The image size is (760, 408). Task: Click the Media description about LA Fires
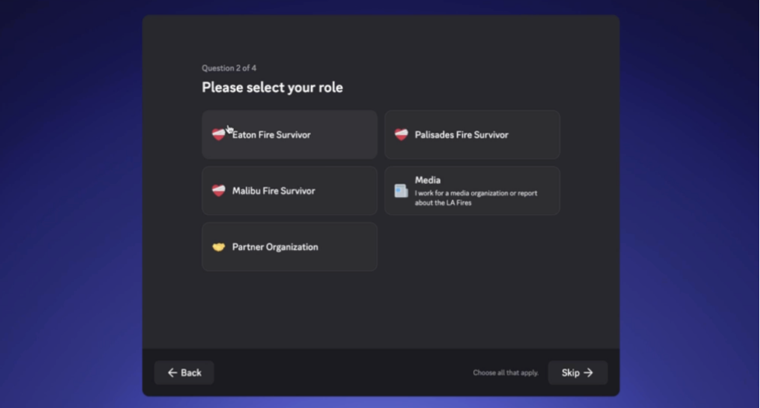click(476, 198)
